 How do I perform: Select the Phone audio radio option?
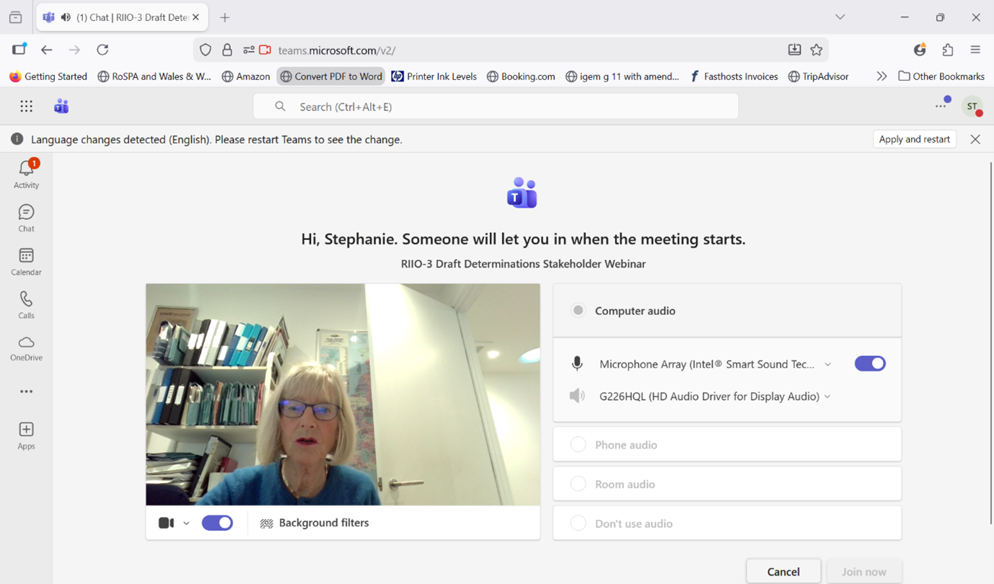579,445
